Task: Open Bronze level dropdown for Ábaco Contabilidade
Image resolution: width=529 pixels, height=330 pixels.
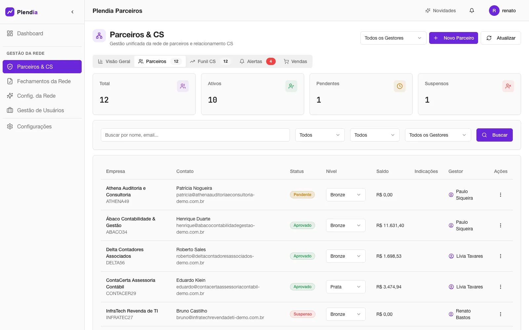Action: (x=346, y=225)
